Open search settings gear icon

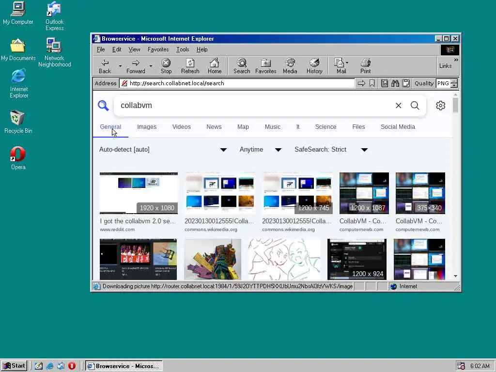[x=440, y=105]
